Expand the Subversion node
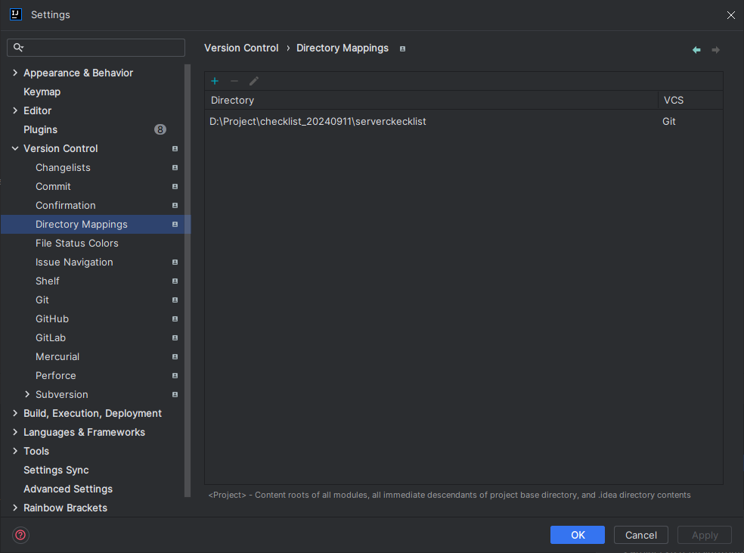This screenshot has height=553, width=744. (x=27, y=394)
